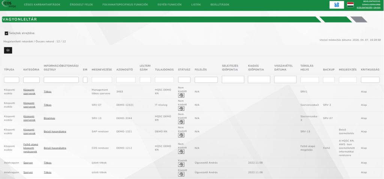View status history of SAP rendszer
Viewport: 384px width, 179px height.
[181, 135]
